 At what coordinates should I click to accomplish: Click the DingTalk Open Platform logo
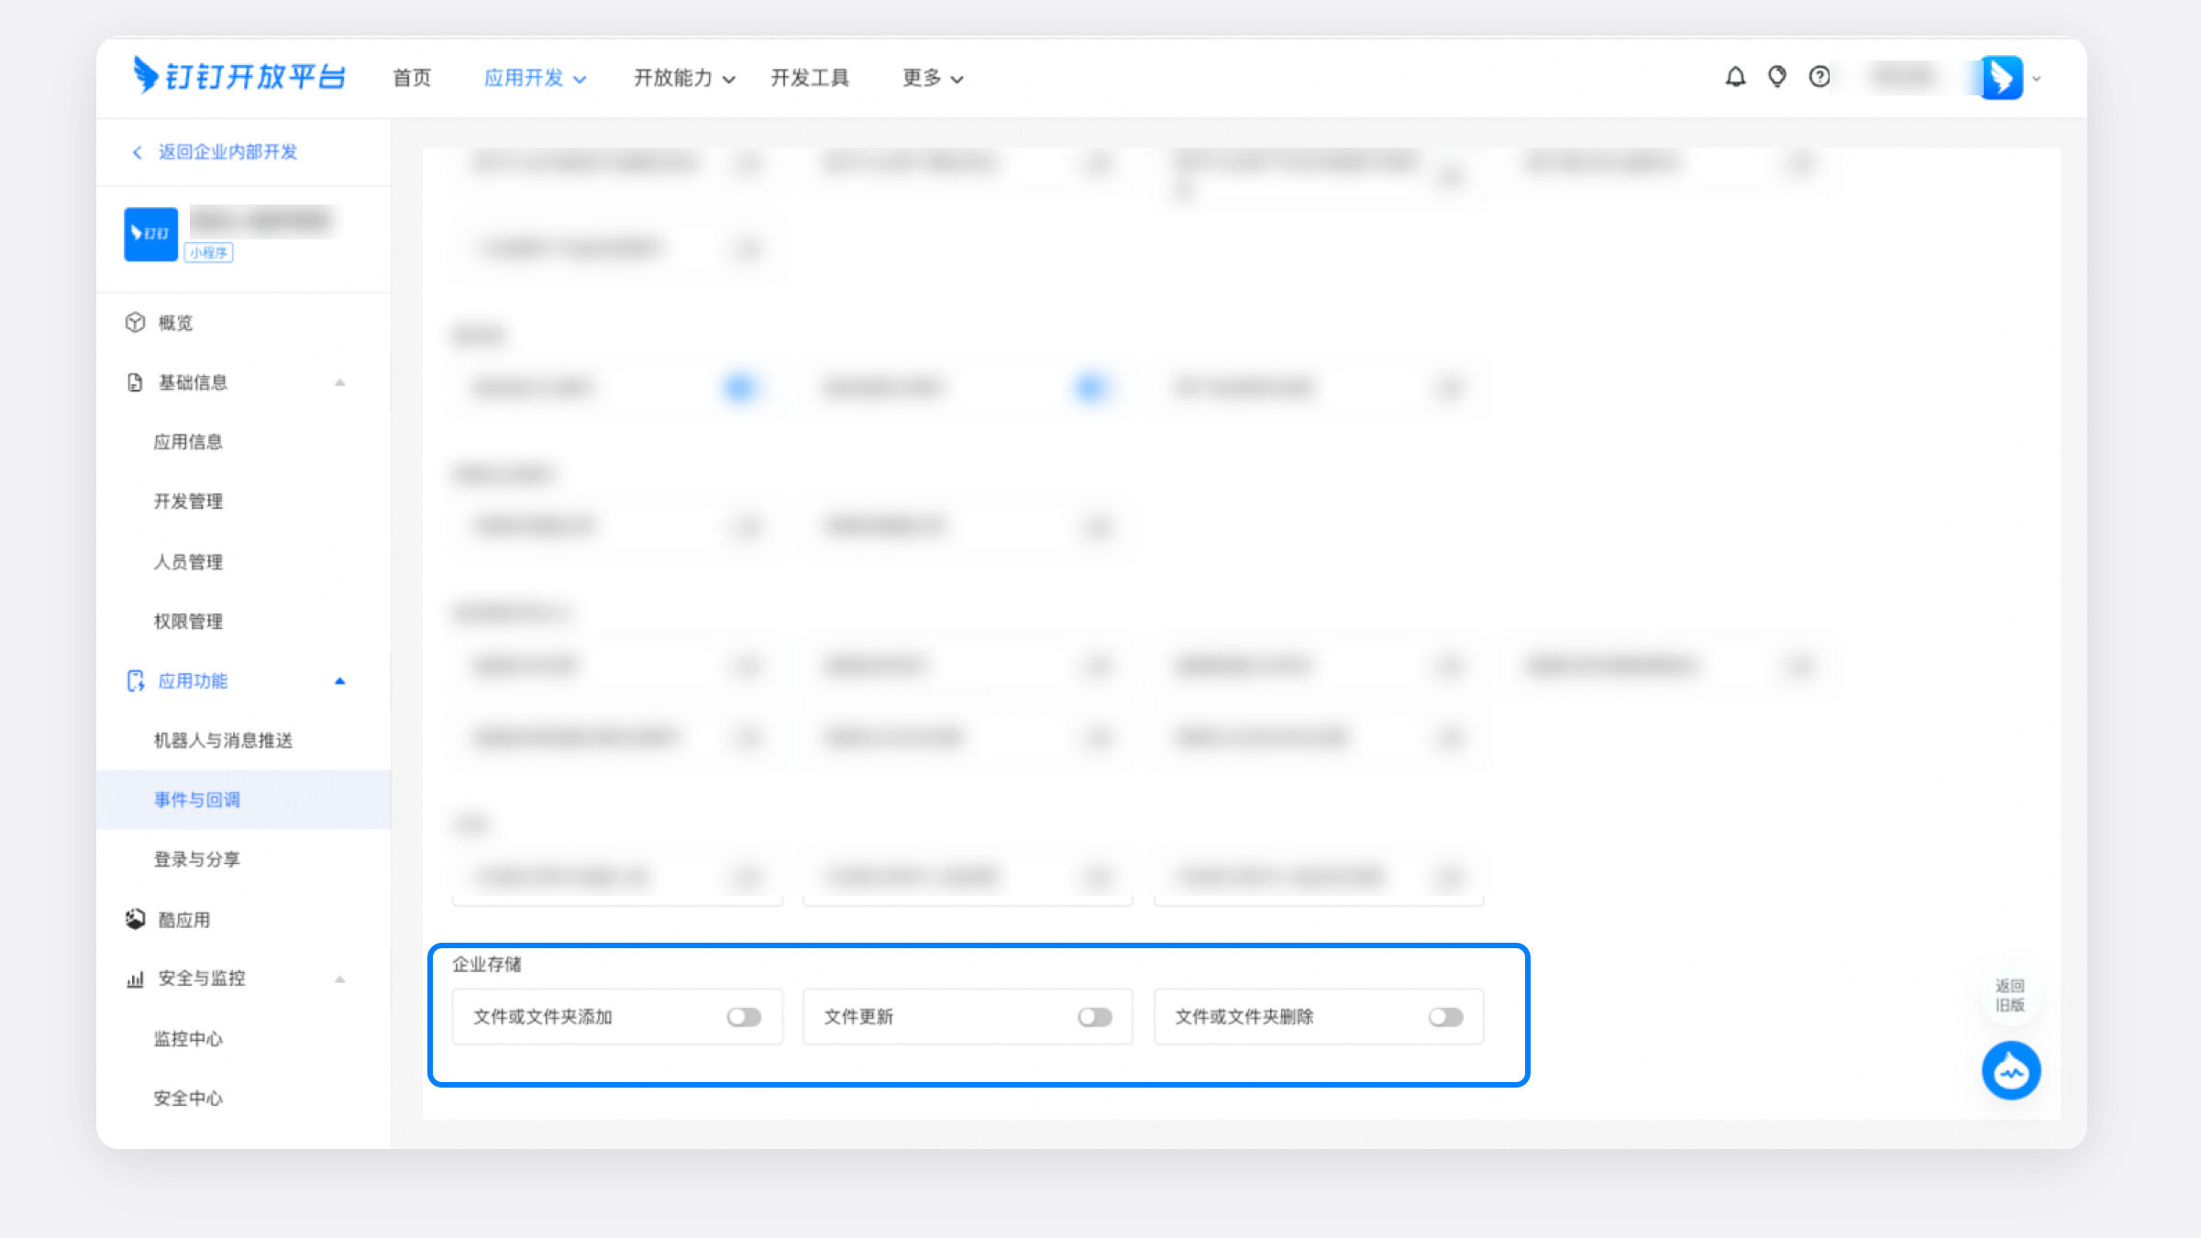tap(238, 76)
